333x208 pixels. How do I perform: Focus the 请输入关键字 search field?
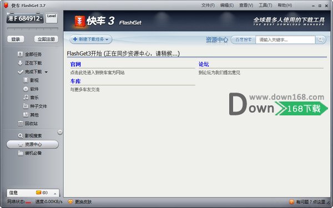point(285,40)
